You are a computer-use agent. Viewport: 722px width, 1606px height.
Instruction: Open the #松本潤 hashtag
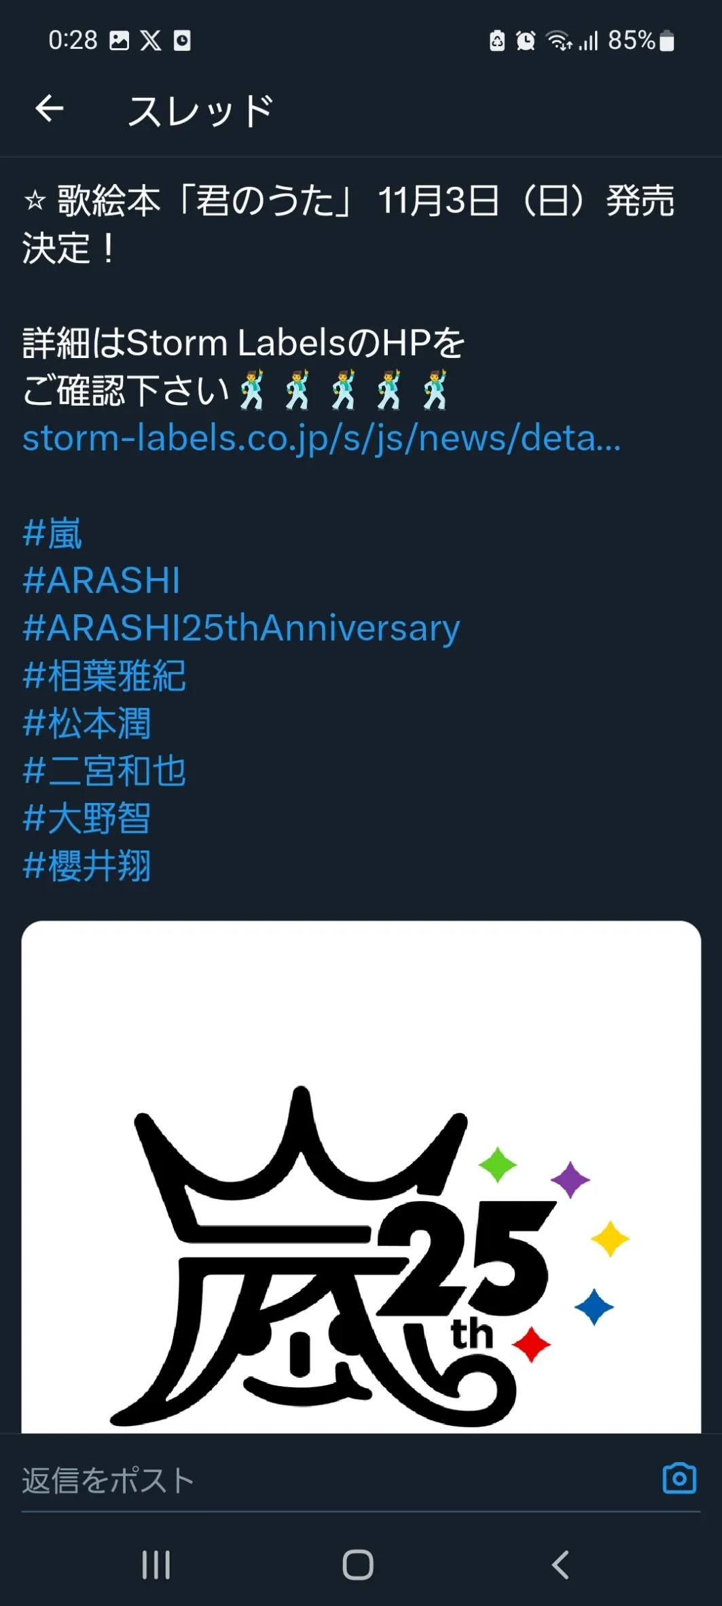click(86, 724)
